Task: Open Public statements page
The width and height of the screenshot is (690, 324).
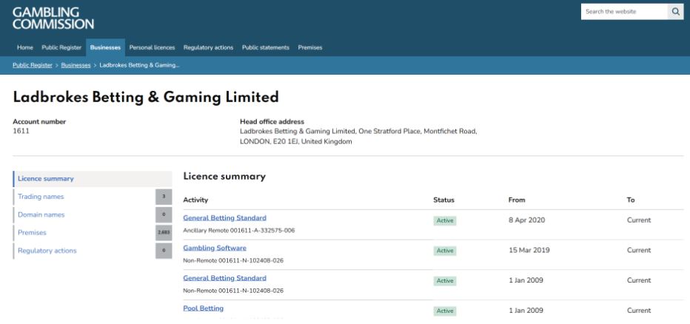Action: [x=266, y=47]
